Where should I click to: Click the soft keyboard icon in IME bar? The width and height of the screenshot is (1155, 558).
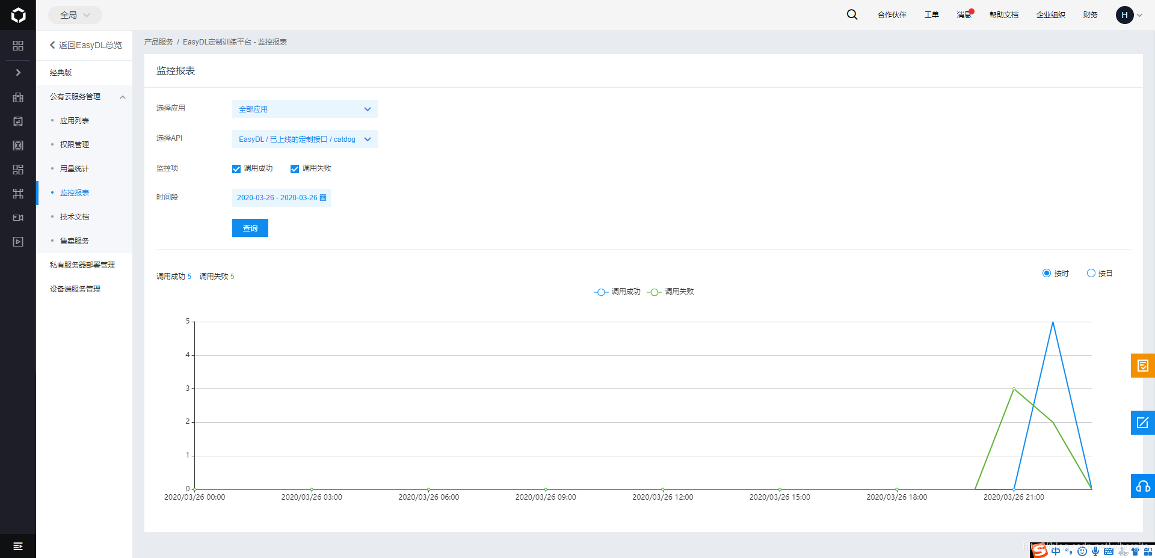1109,551
